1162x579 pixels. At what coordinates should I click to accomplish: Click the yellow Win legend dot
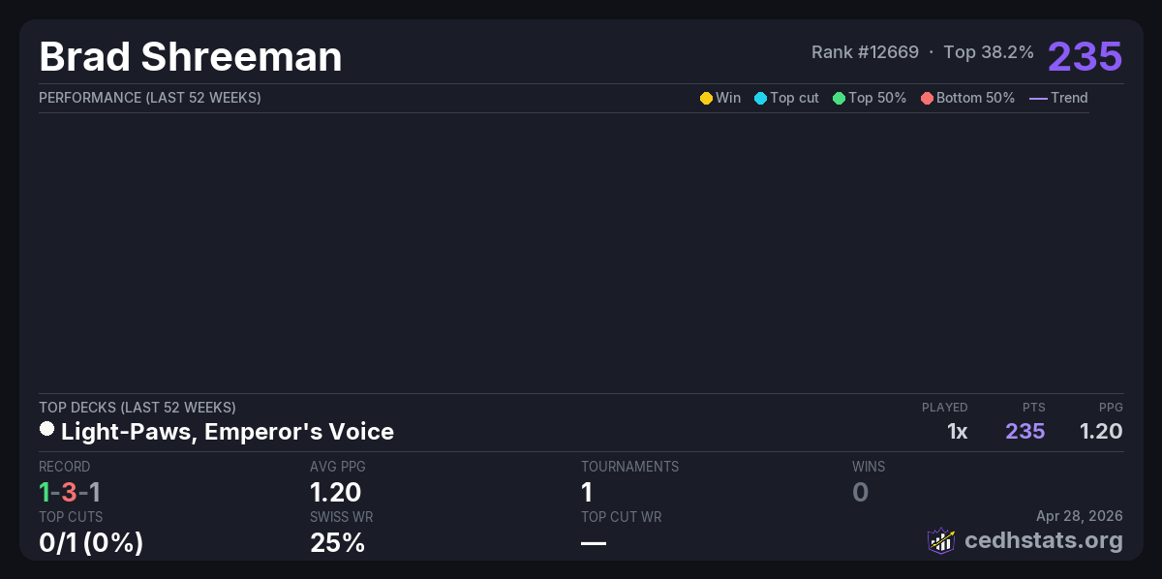(x=706, y=98)
